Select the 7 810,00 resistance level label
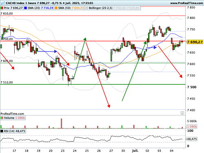The image size is (204, 153). coord(7,13)
